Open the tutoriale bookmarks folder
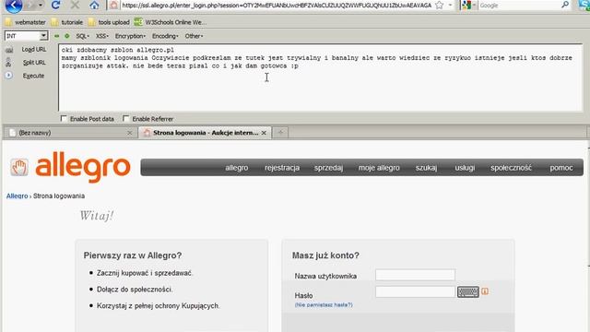Viewport: 590px width, 332px height. [x=67, y=22]
